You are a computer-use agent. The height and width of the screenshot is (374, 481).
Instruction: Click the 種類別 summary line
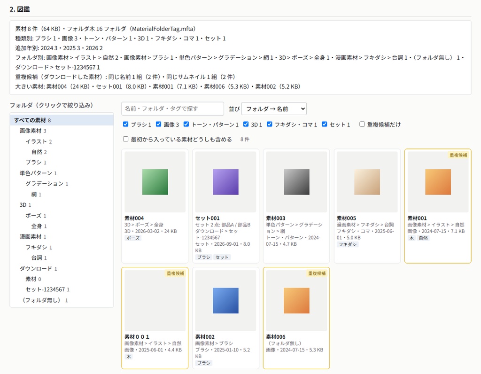[121, 39]
